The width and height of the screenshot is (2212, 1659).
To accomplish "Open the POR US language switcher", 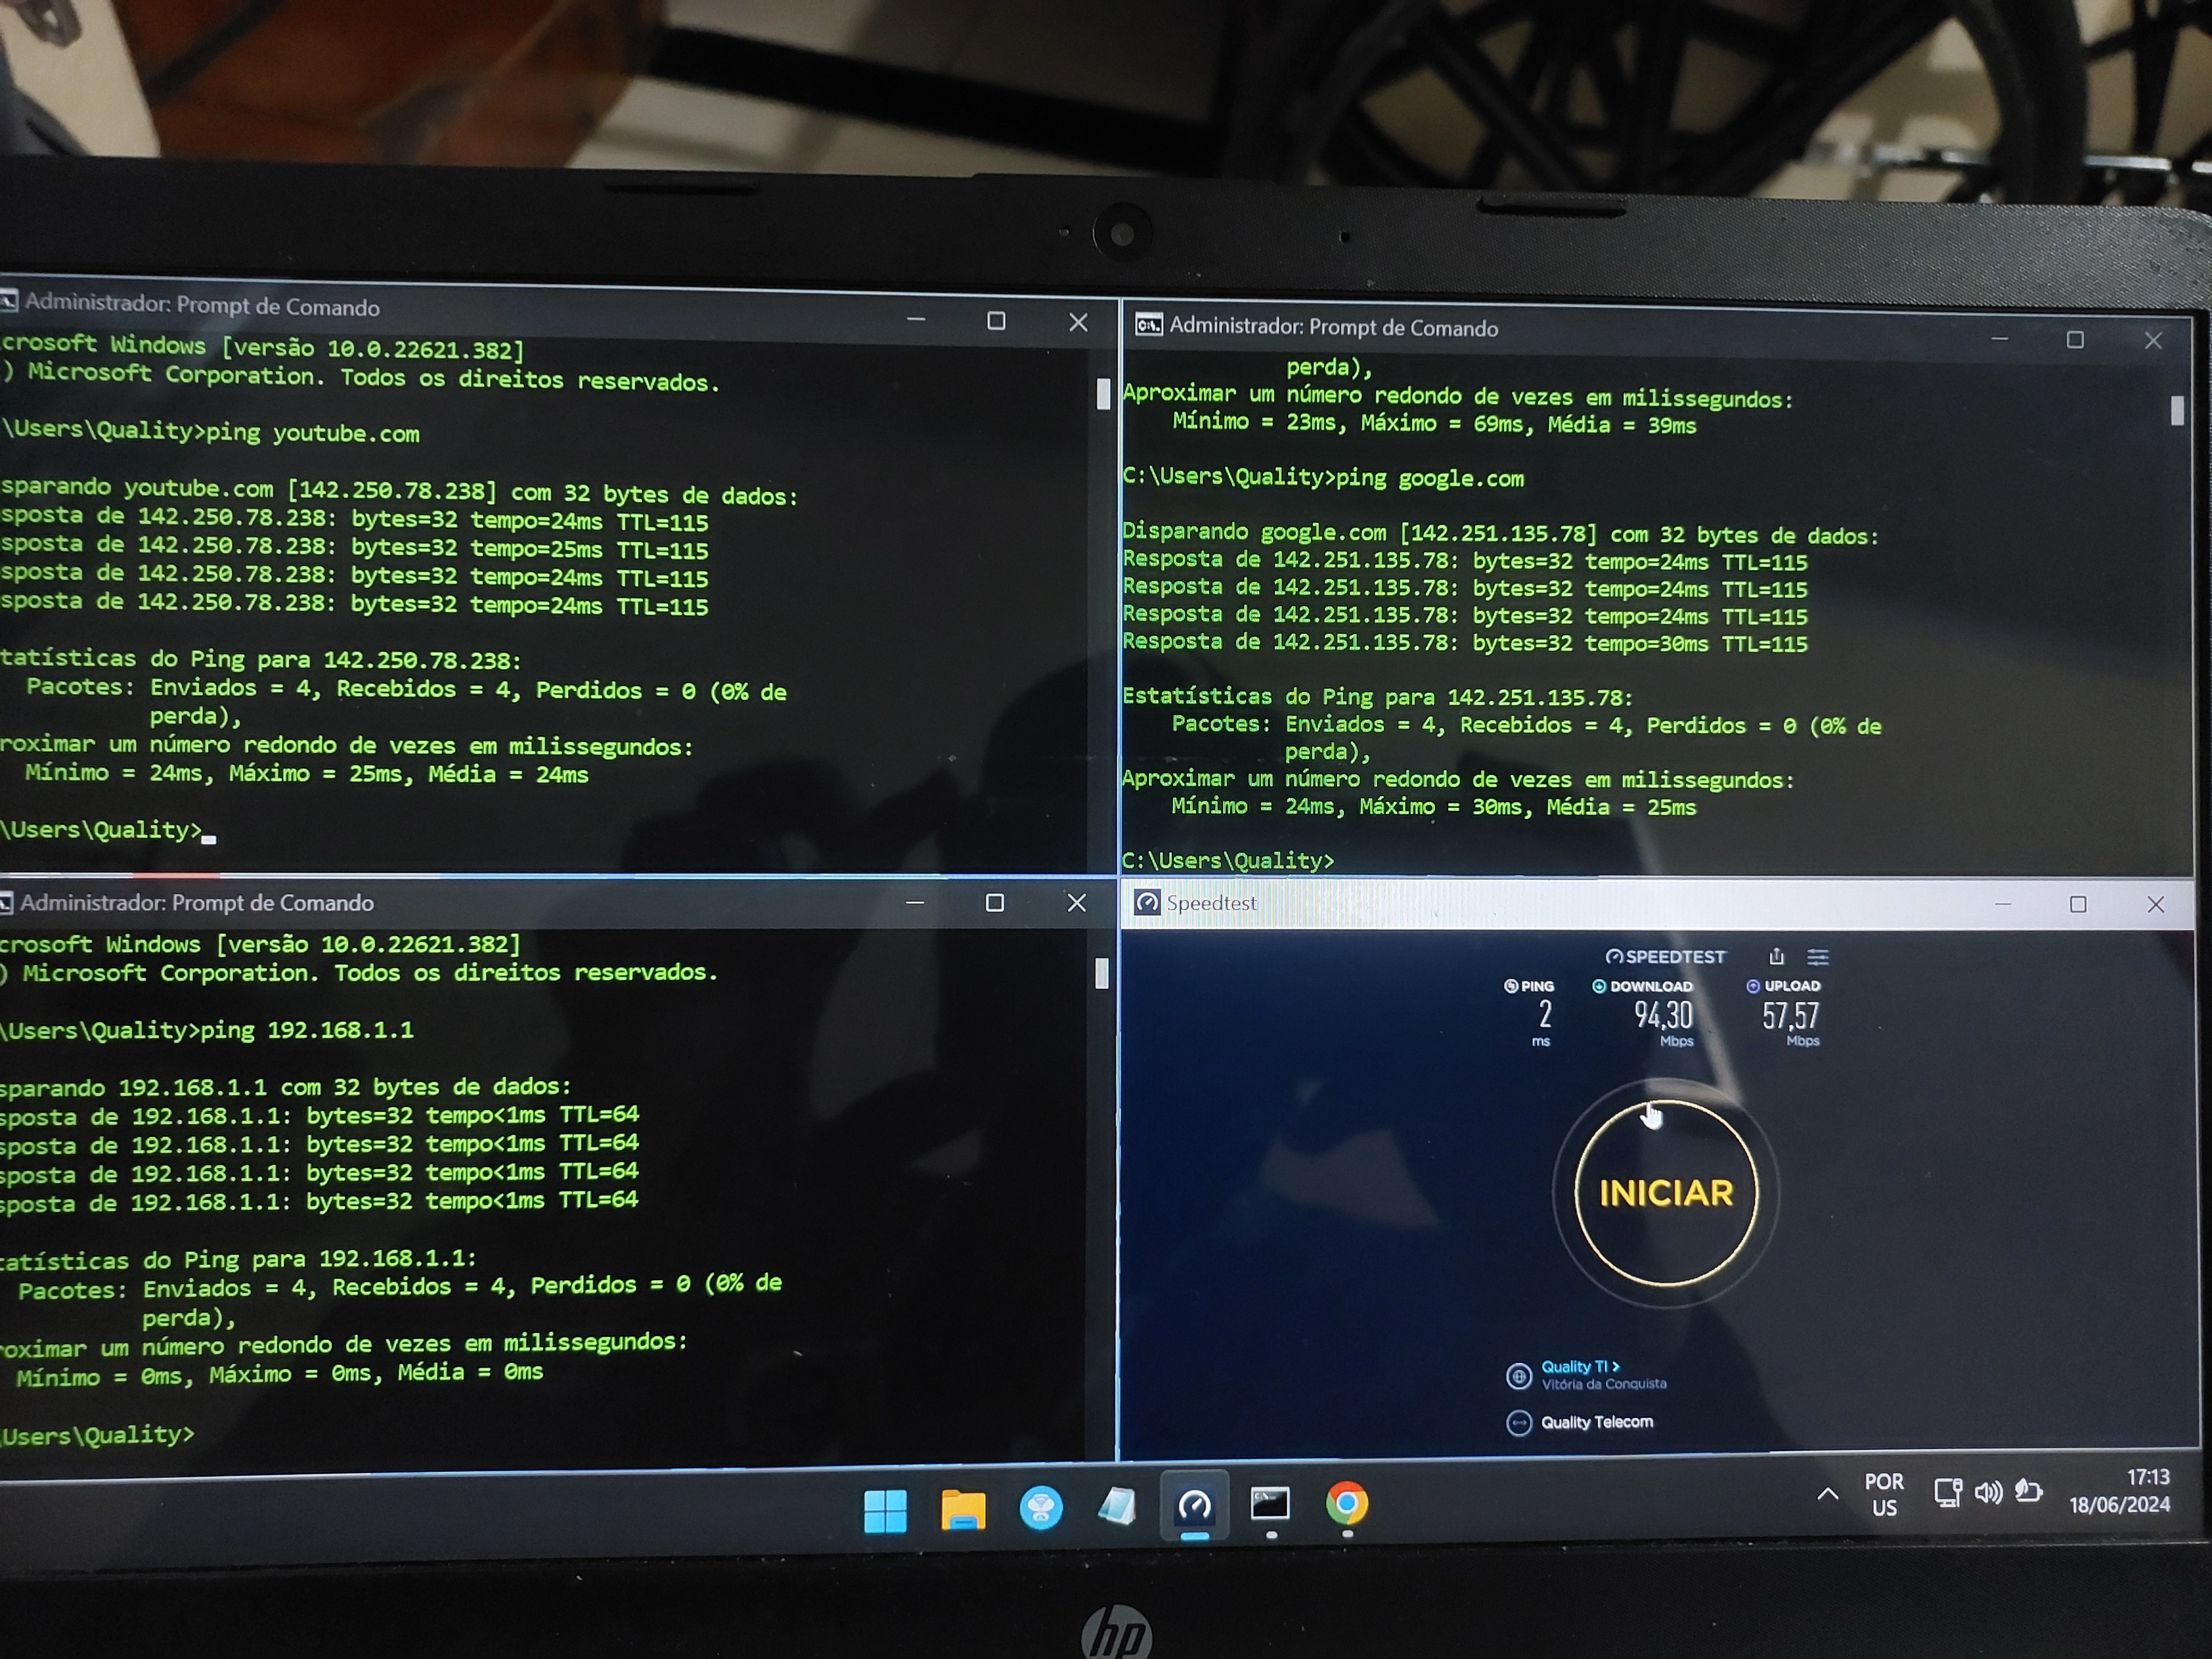I will tap(1884, 1494).
